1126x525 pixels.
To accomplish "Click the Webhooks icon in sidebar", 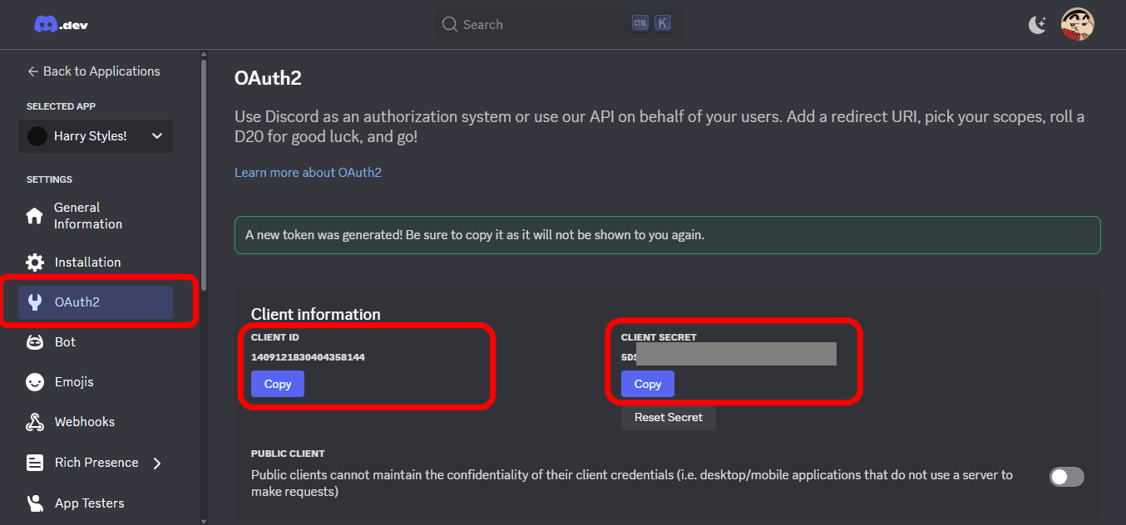I will (35, 422).
